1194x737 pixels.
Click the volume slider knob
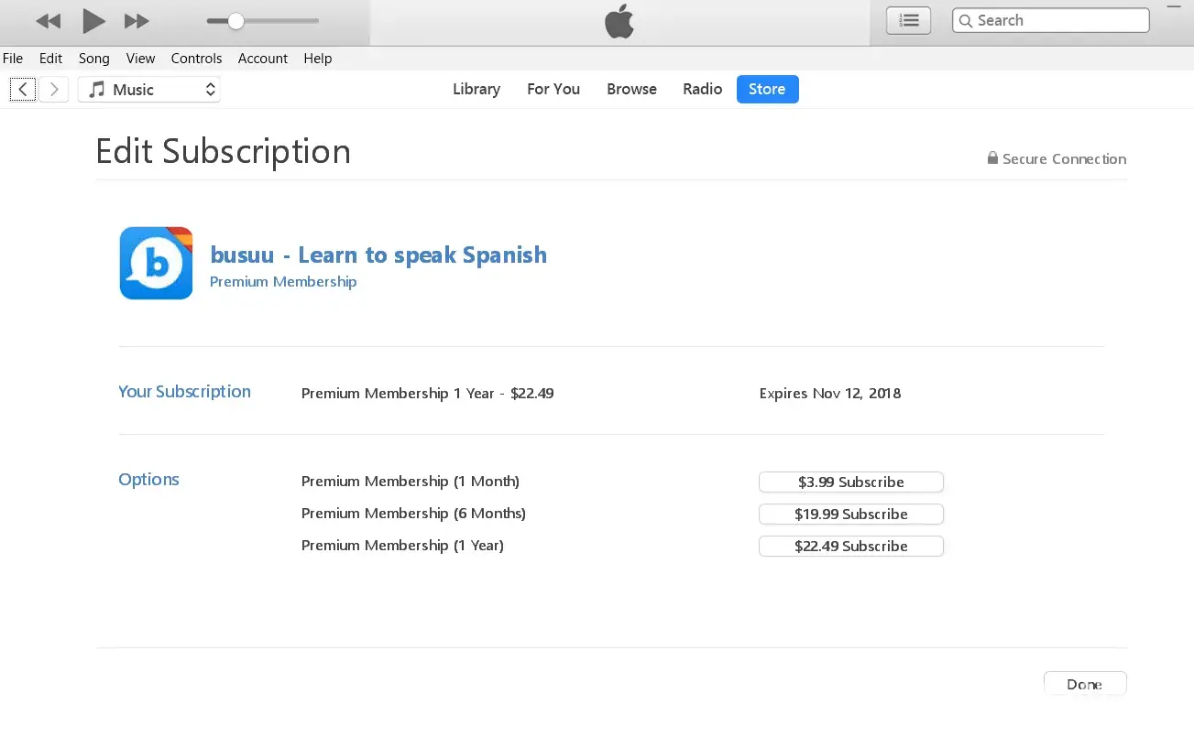236,21
